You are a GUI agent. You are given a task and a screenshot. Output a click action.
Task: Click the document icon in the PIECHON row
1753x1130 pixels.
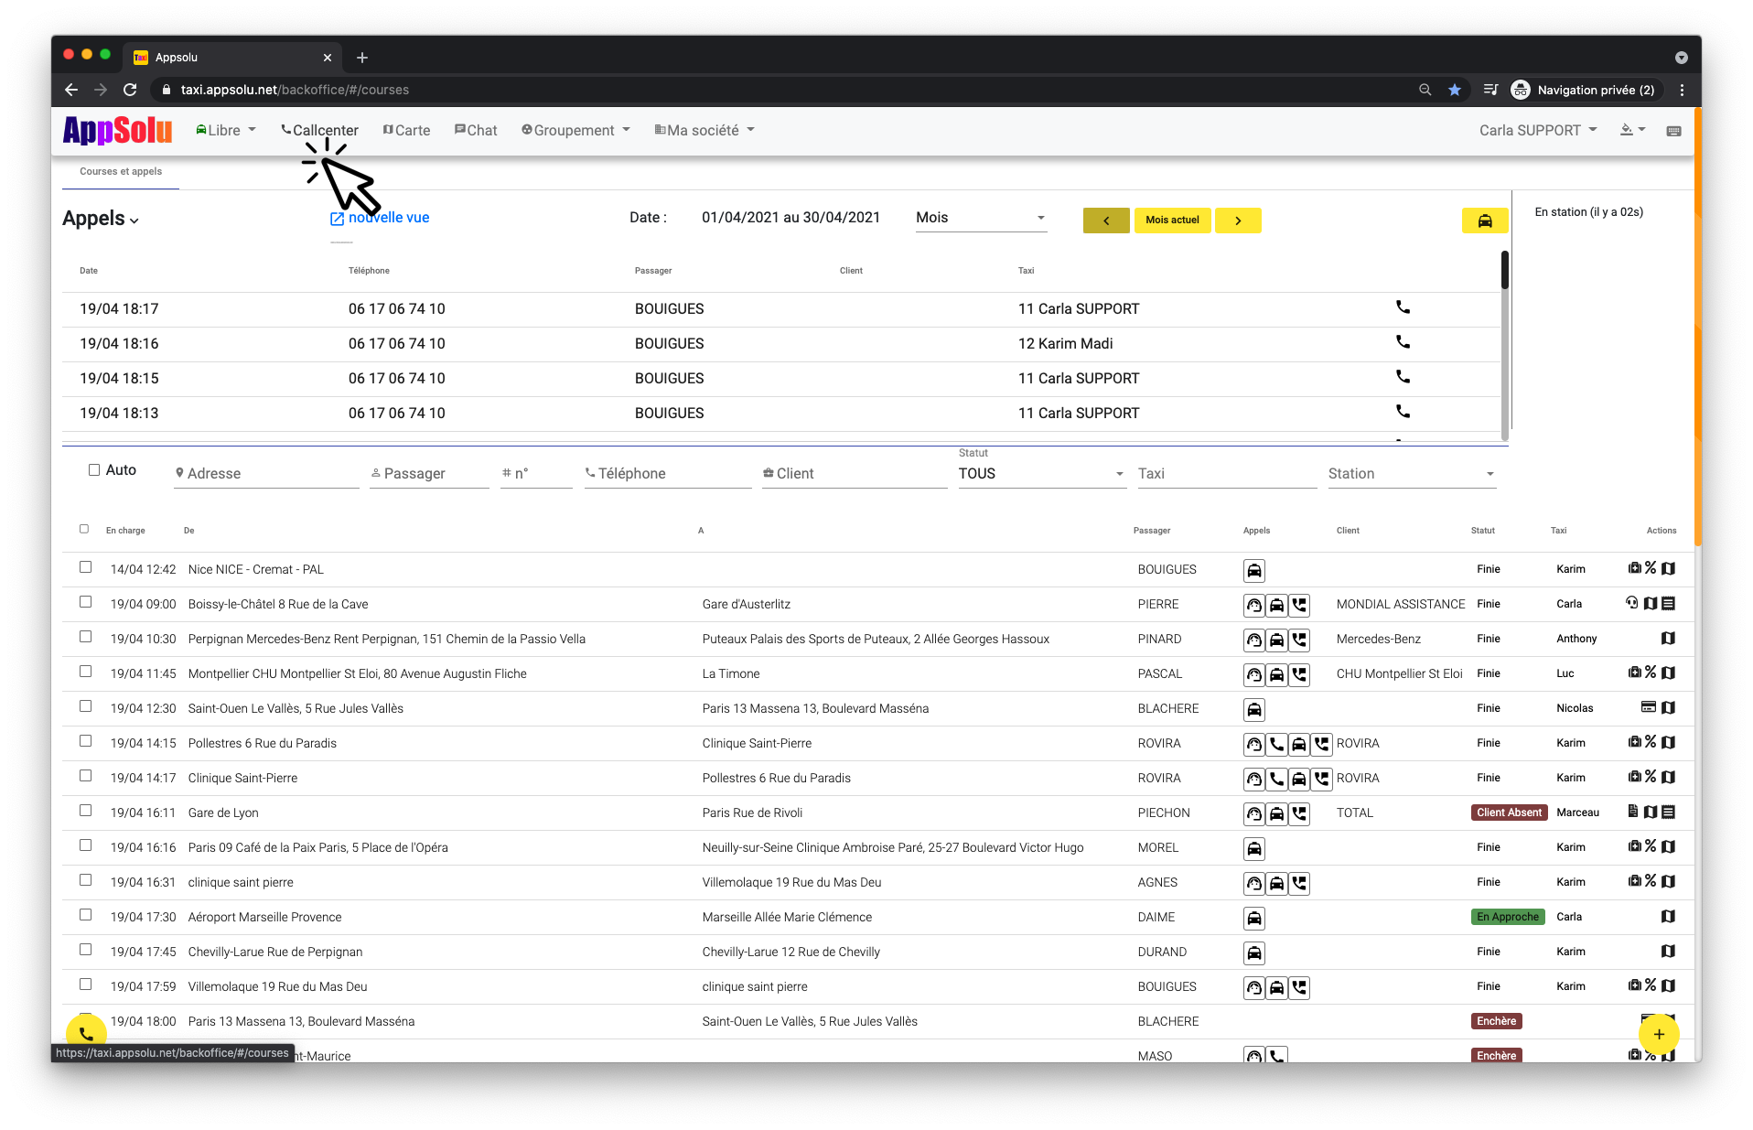1633,812
